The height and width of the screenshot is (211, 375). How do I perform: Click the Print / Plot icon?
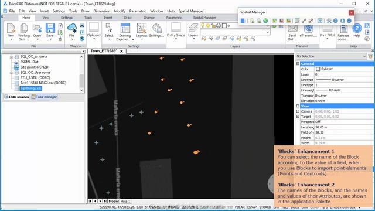pyautogui.click(x=327, y=29)
